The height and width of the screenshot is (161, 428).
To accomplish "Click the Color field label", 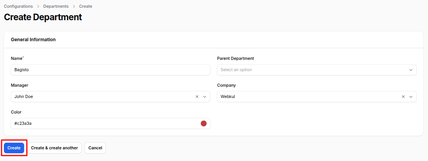I will (16, 112).
